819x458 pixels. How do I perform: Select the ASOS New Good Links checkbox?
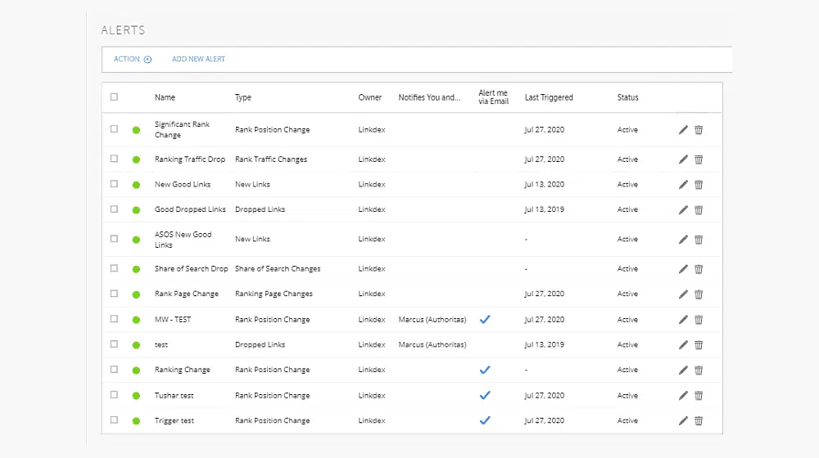coord(114,239)
